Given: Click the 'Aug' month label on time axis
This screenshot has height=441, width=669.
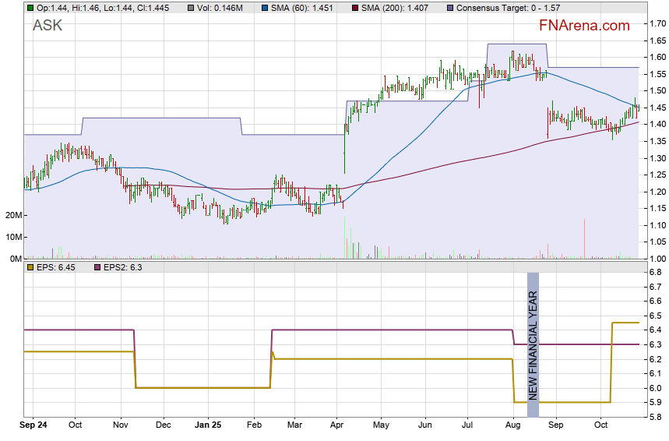Looking at the screenshot, I should [x=512, y=426].
